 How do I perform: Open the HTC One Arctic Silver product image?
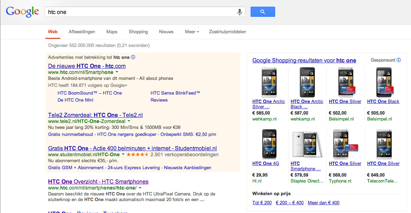click(x=269, y=82)
